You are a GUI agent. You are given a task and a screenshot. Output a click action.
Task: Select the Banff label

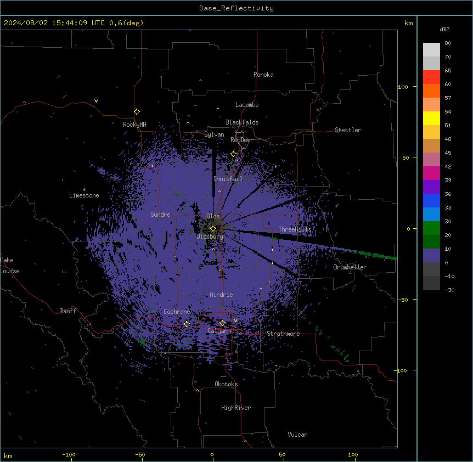tap(68, 311)
